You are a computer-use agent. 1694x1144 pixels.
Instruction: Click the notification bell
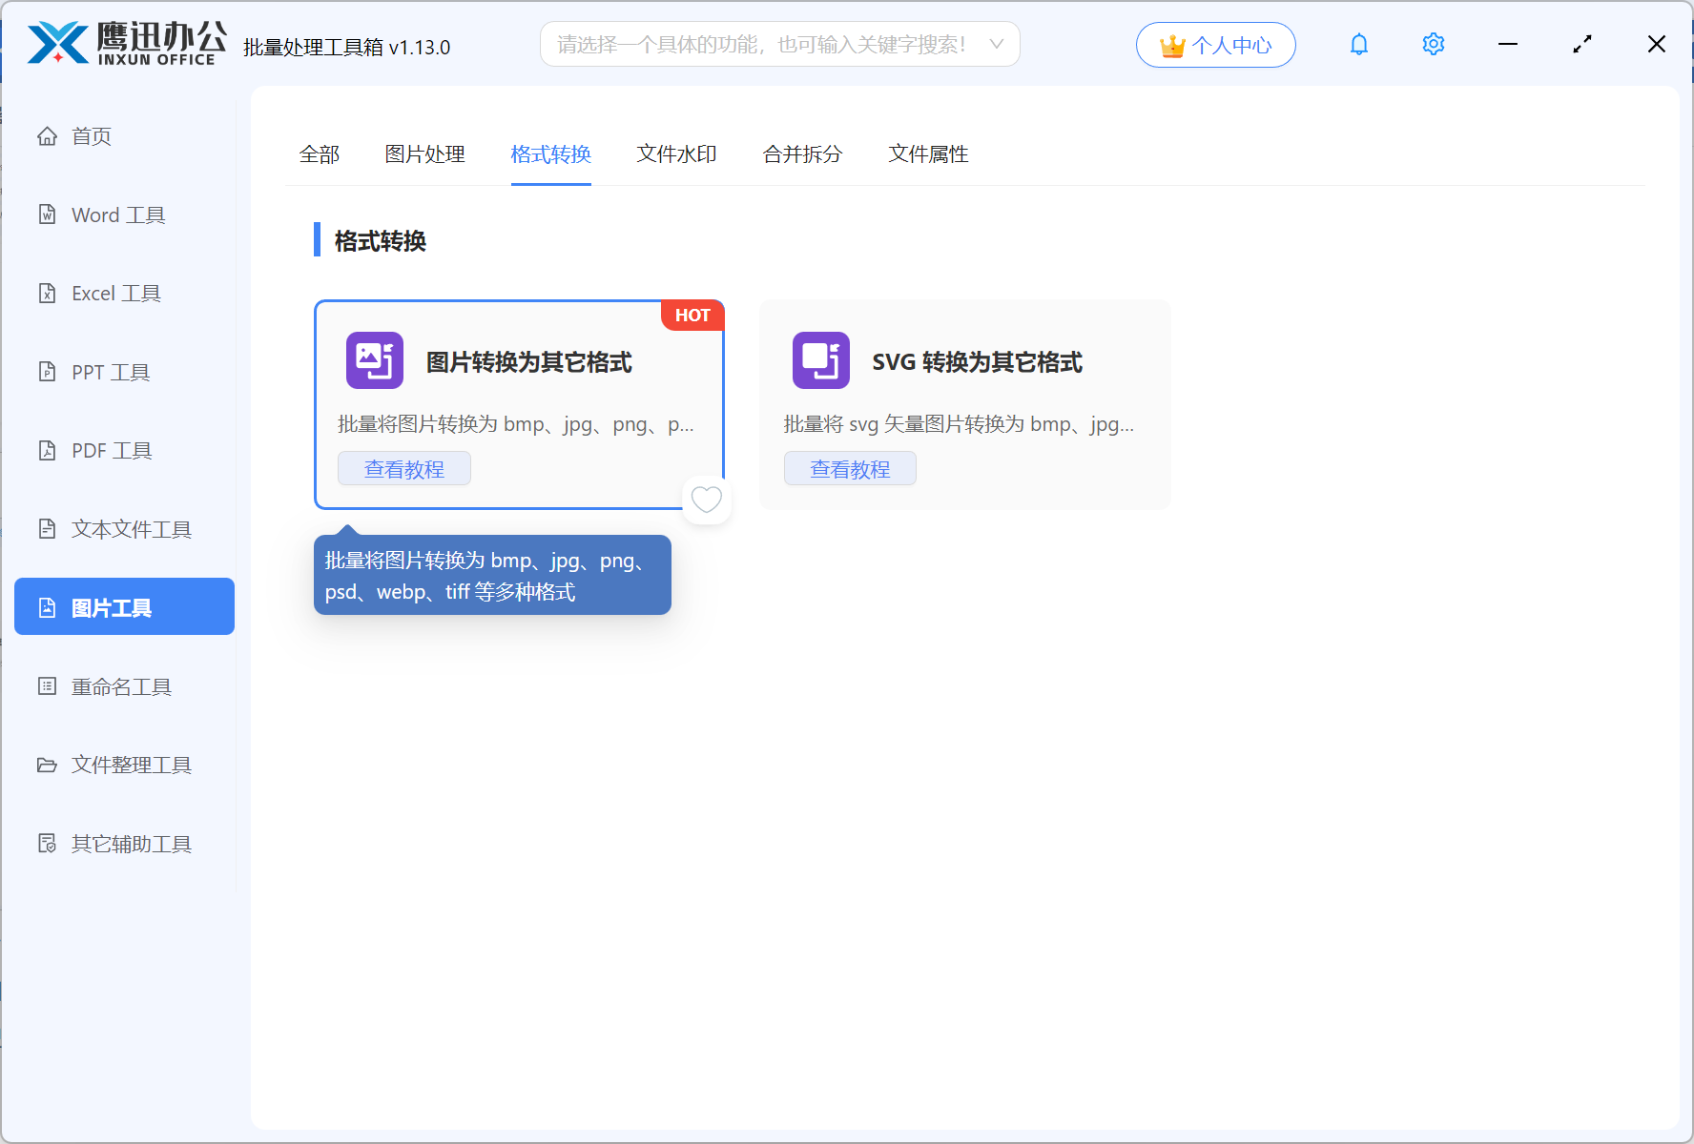point(1358,44)
